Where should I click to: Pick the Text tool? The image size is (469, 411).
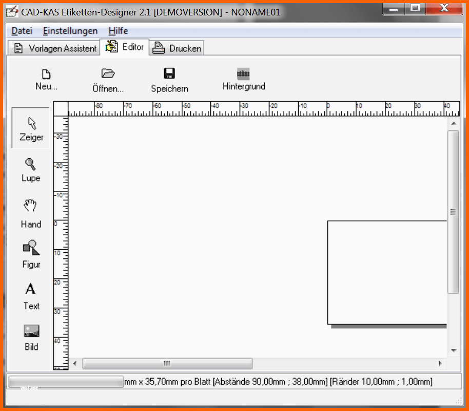pos(31,295)
